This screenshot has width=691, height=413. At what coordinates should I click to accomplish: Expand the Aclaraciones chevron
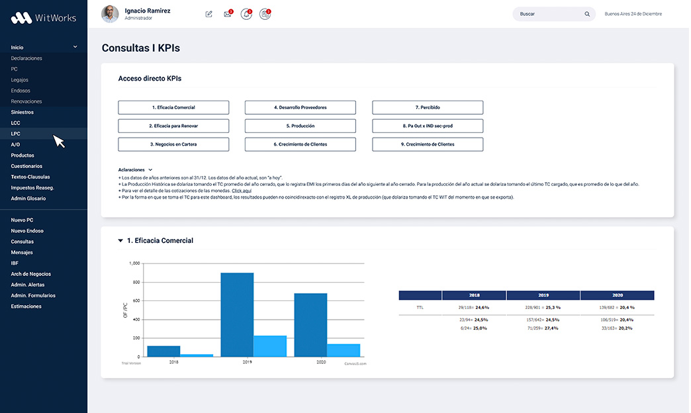tap(151, 170)
